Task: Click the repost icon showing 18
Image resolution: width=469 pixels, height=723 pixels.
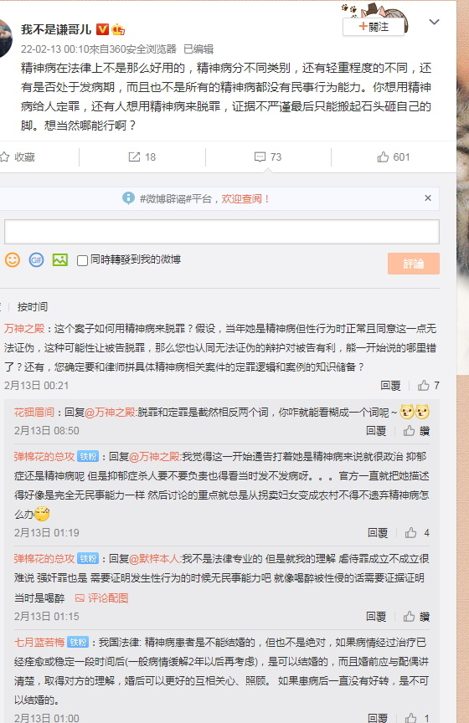Action: coord(134,157)
